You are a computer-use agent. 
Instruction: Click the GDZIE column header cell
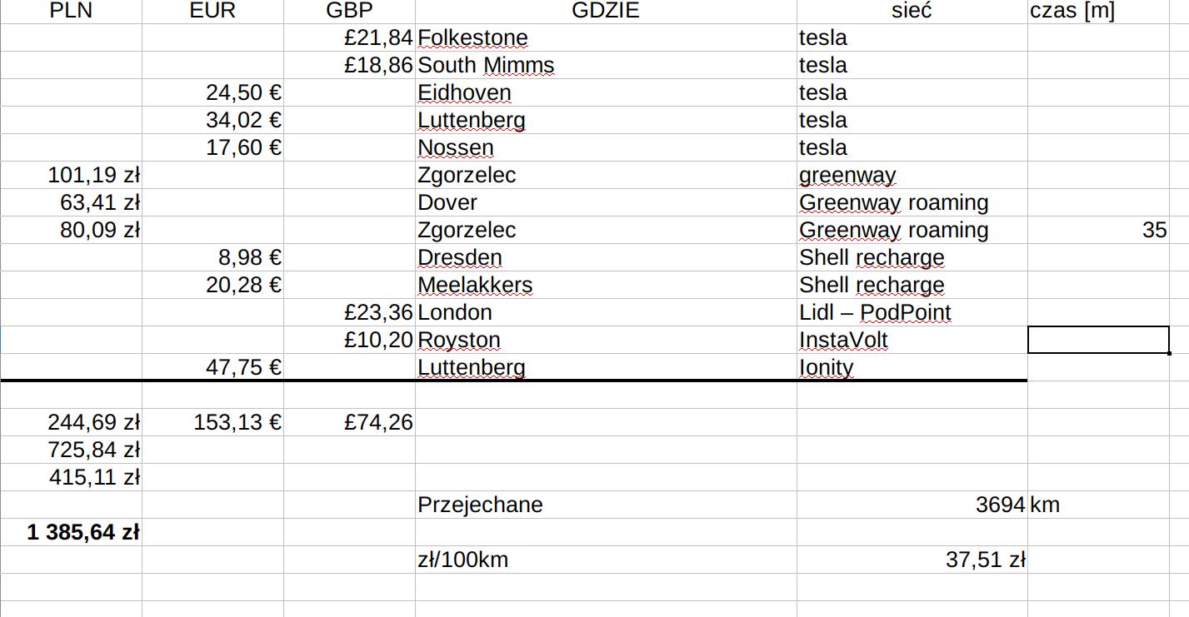[x=606, y=11]
